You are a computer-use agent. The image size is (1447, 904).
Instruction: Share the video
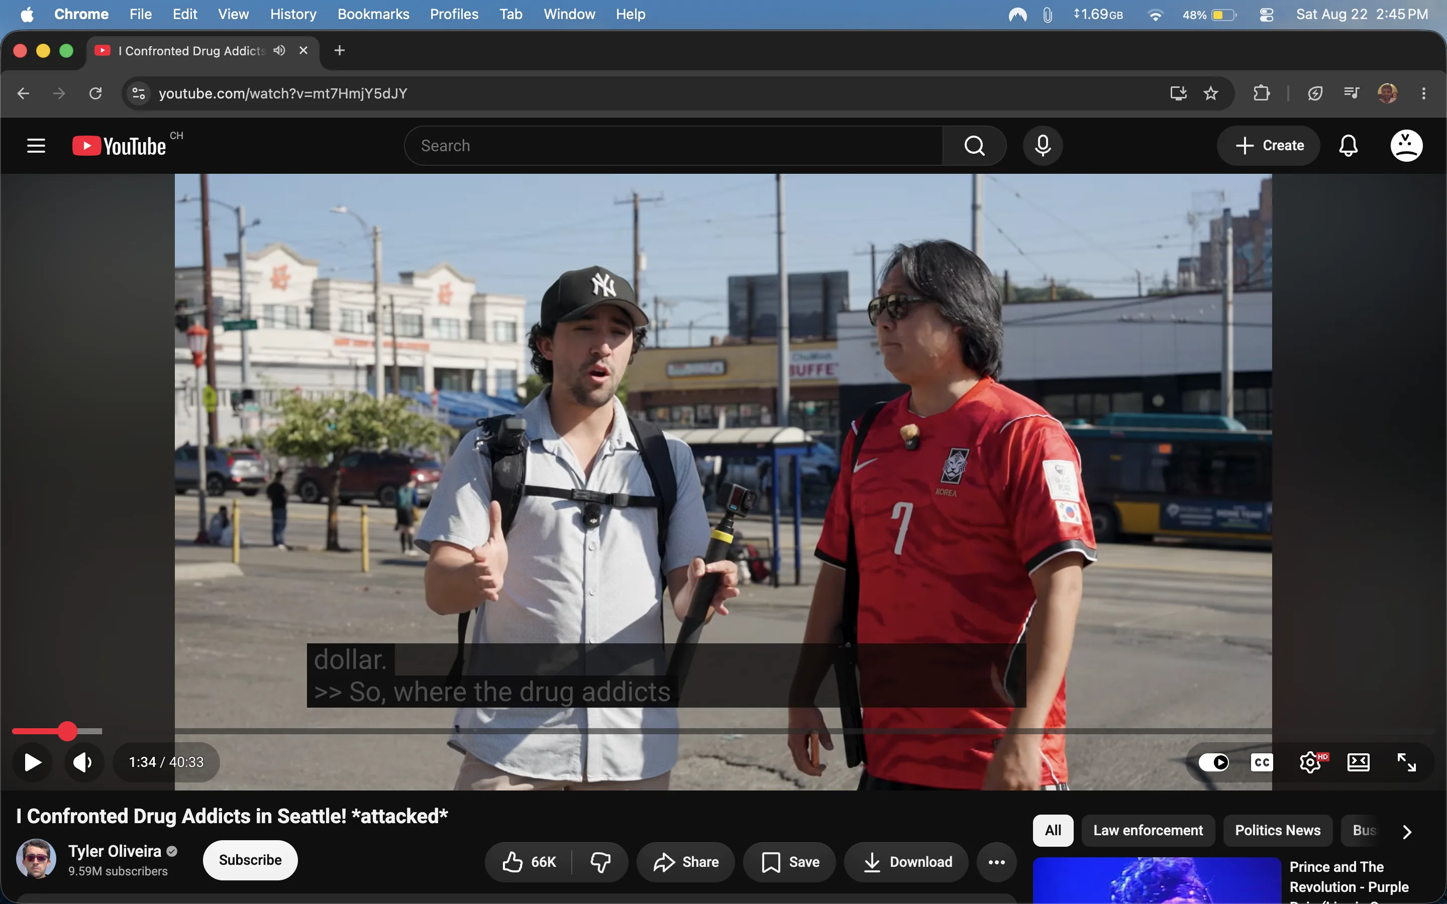tap(685, 861)
